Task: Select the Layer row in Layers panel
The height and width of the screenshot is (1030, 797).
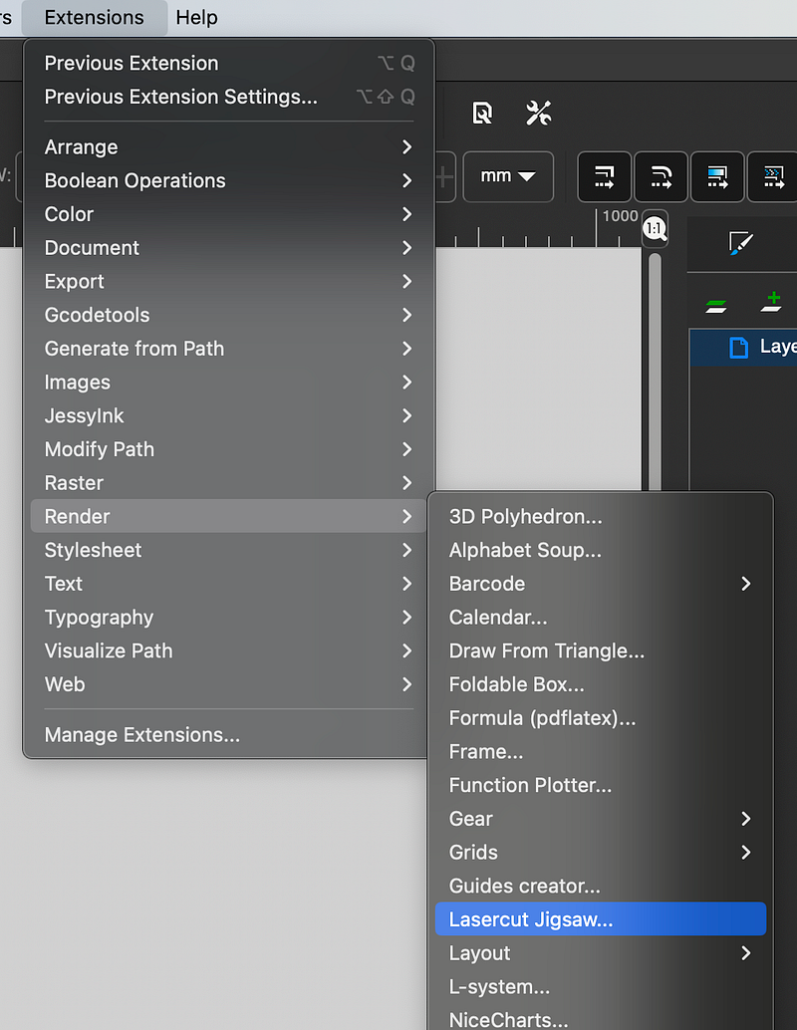Action: [743, 347]
